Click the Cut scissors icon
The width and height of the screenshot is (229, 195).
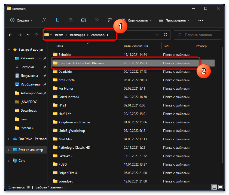(x=44, y=20)
